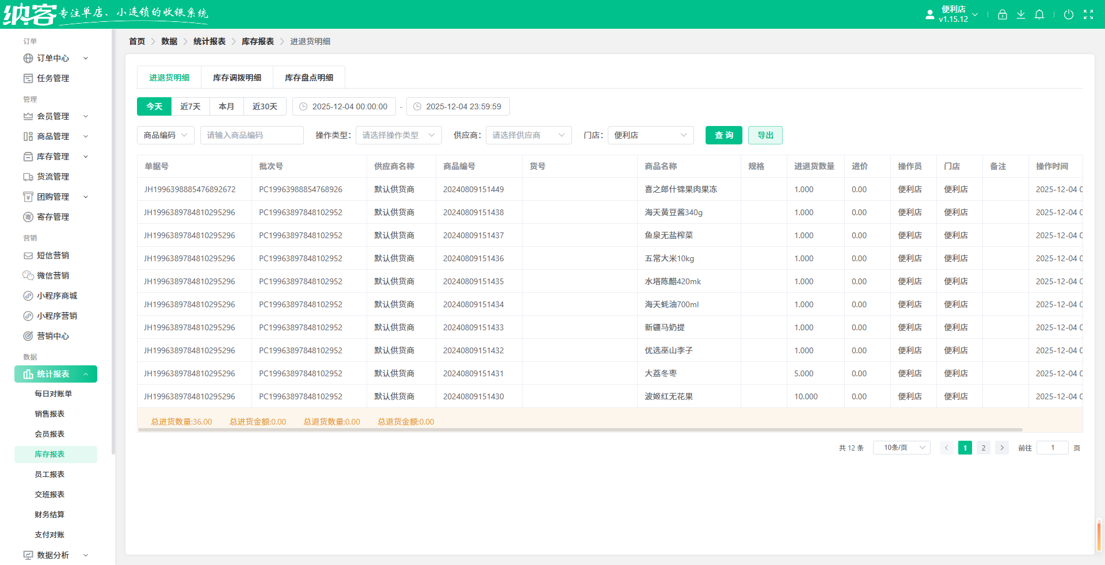The image size is (1105, 565).
Task: Open the 库存盘点明细 tab
Action: [308, 77]
